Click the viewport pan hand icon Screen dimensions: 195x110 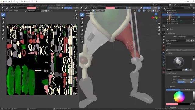[159, 27]
